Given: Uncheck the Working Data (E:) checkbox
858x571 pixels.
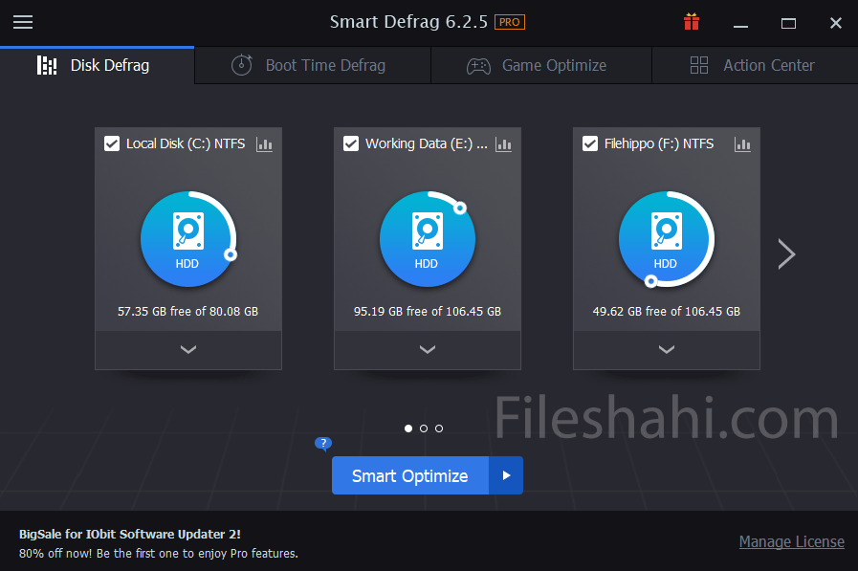Looking at the screenshot, I should (x=351, y=143).
